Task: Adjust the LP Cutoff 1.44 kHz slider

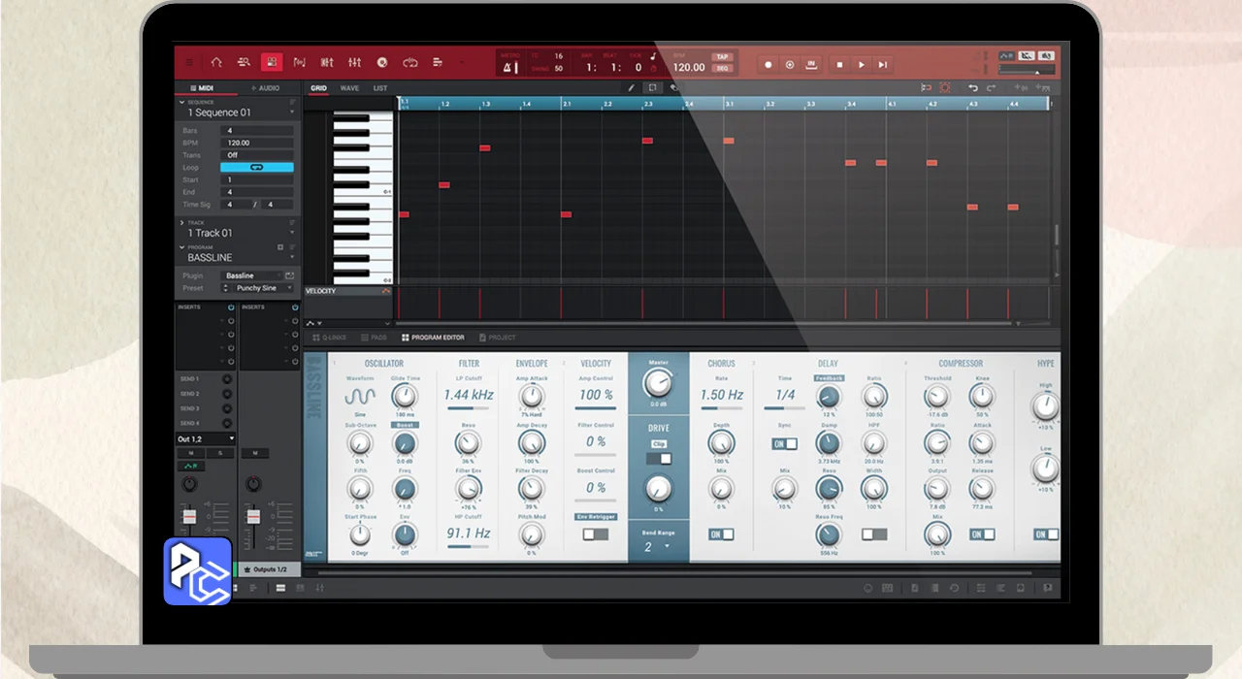Action: coord(469,408)
